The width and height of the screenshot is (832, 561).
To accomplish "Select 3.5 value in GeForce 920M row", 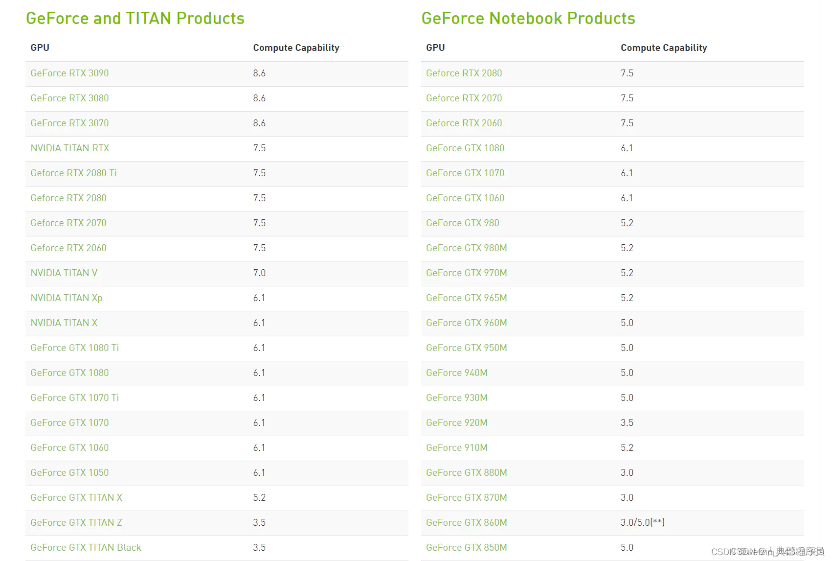I will (x=627, y=423).
